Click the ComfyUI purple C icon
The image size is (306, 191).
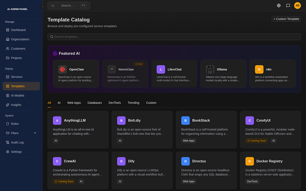coord(250,121)
